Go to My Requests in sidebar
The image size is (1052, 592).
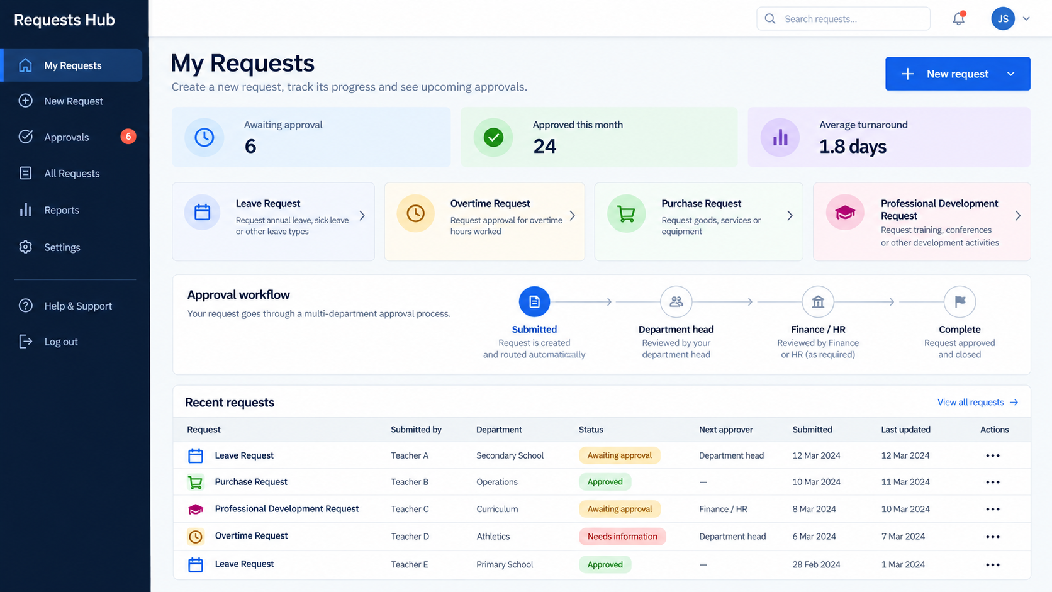72,65
